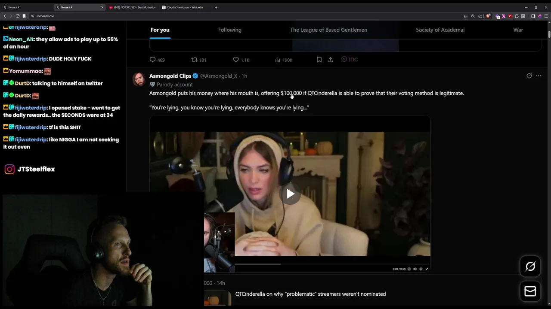
Task: Open replies on the post with 469 comments
Action: click(x=157, y=60)
